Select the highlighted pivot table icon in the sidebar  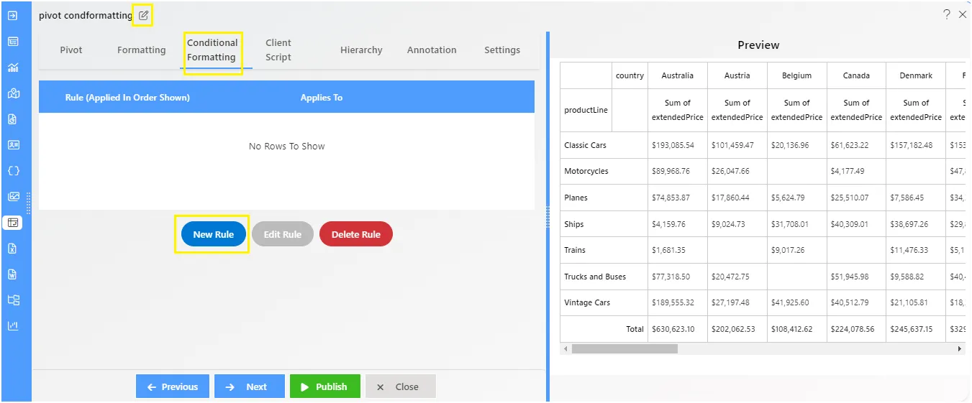[13, 223]
